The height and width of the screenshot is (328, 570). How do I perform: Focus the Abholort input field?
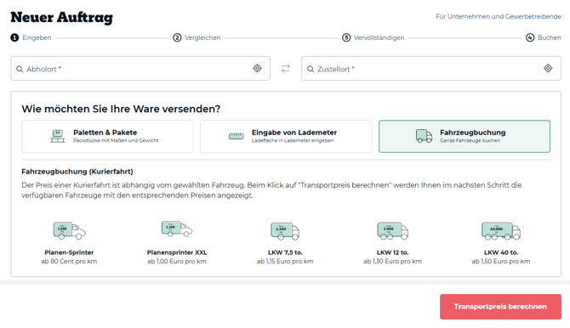click(x=140, y=68)
